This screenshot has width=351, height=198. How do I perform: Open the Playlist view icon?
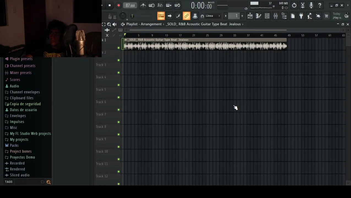coord(250,16)
